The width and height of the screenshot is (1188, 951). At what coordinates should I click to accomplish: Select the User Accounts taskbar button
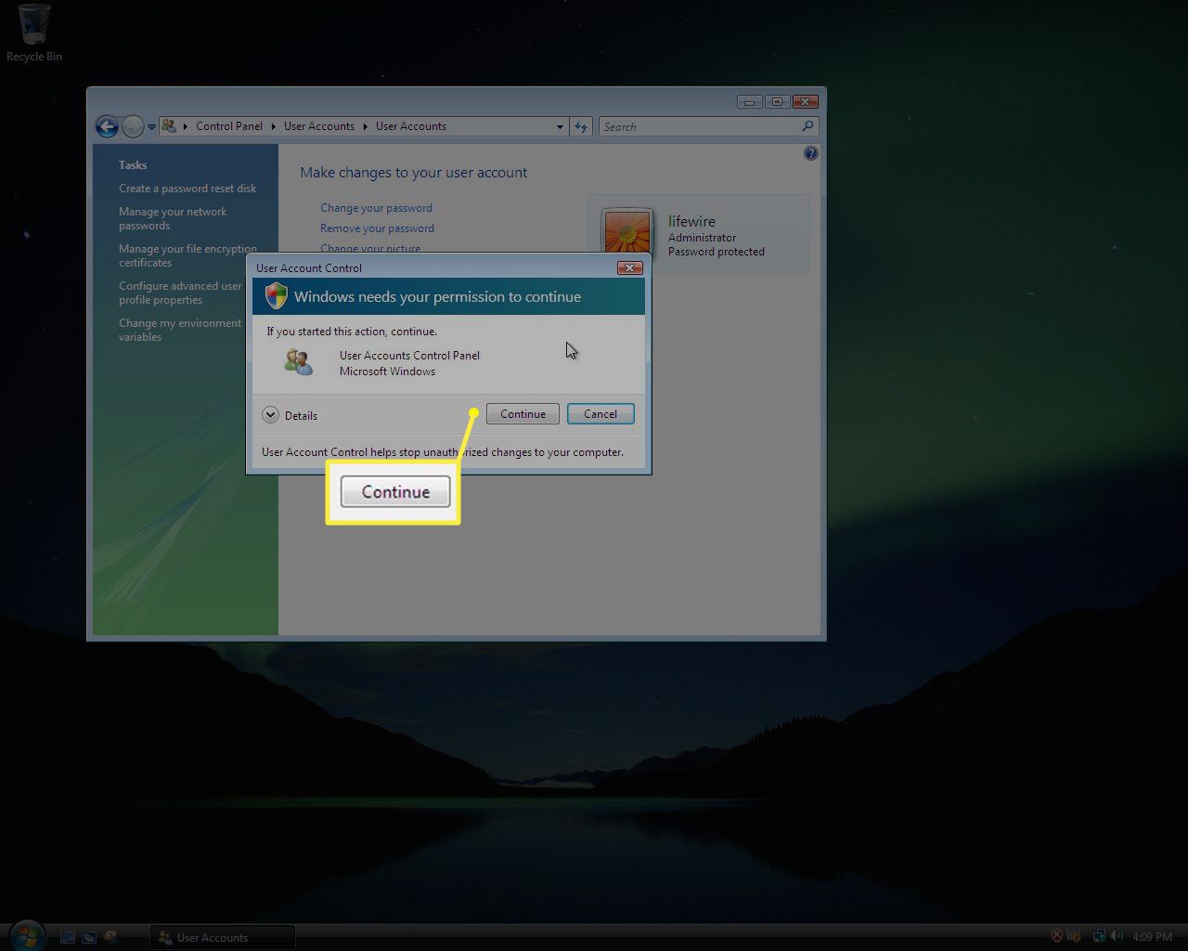[x=223, y=938]
